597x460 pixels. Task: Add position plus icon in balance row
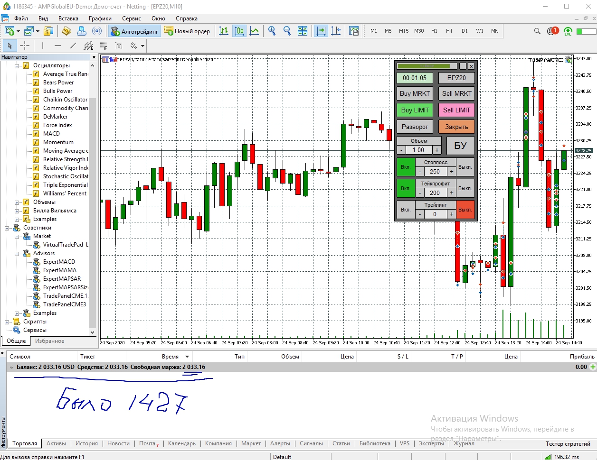coord(592,367)
